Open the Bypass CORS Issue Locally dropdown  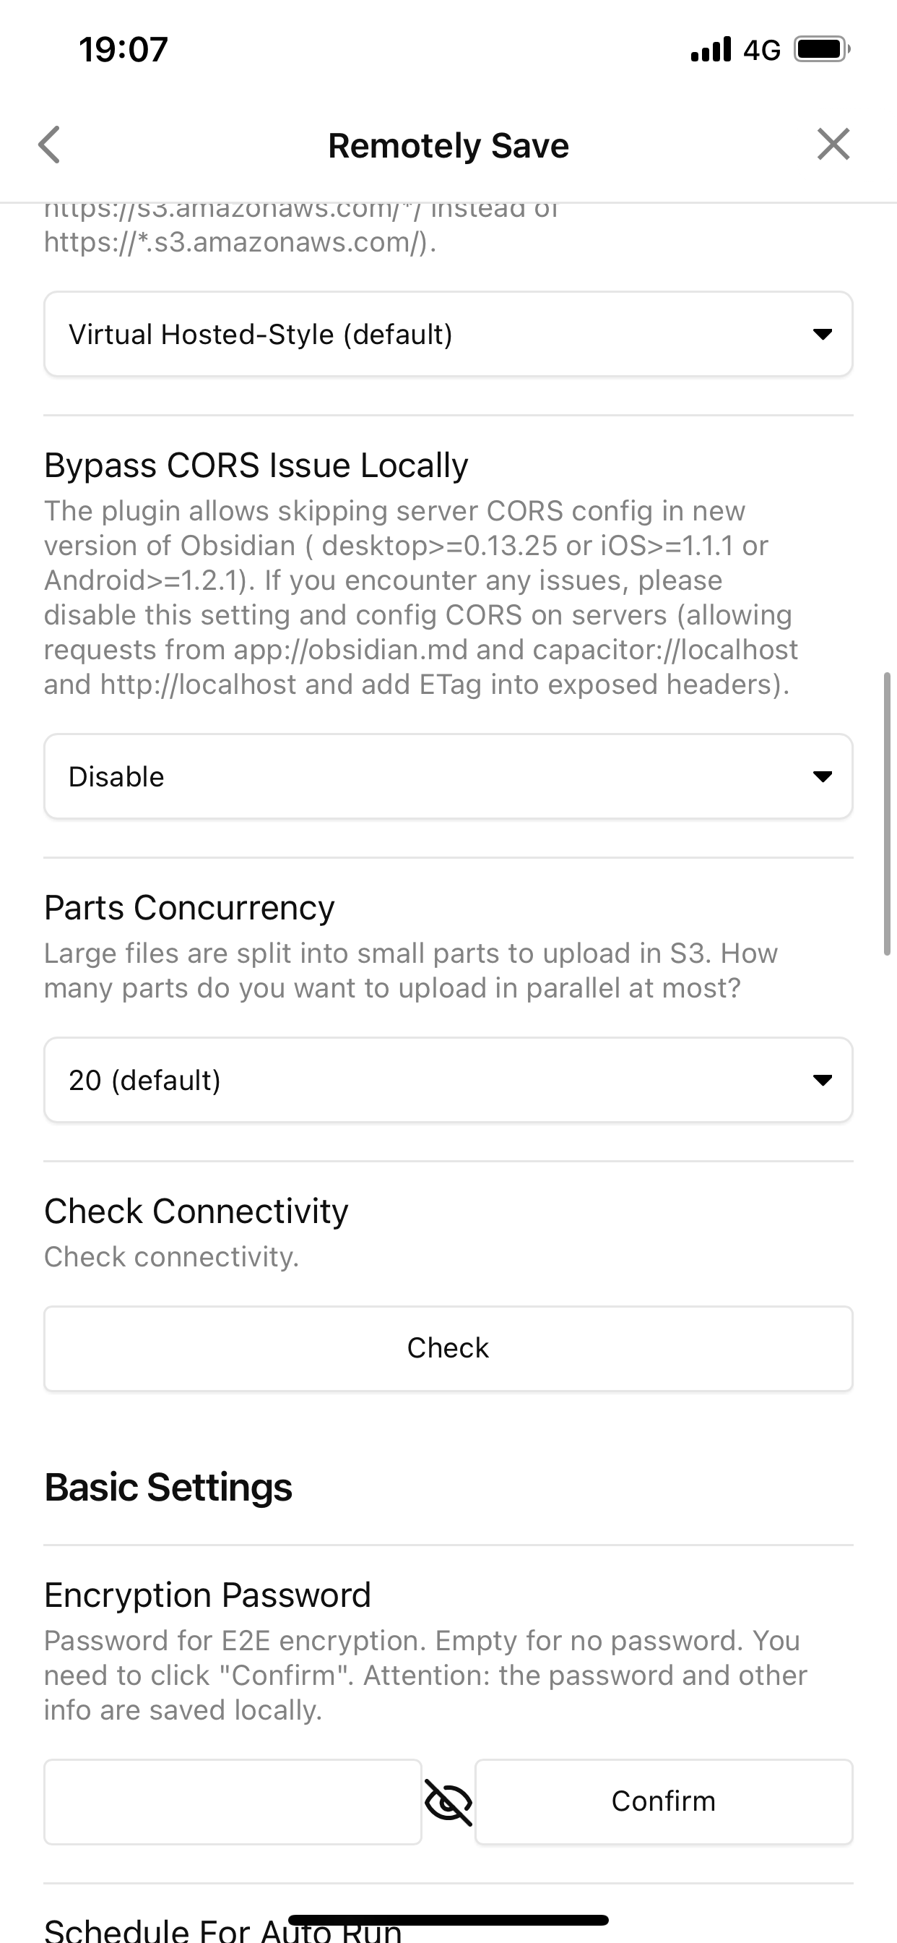448,776
